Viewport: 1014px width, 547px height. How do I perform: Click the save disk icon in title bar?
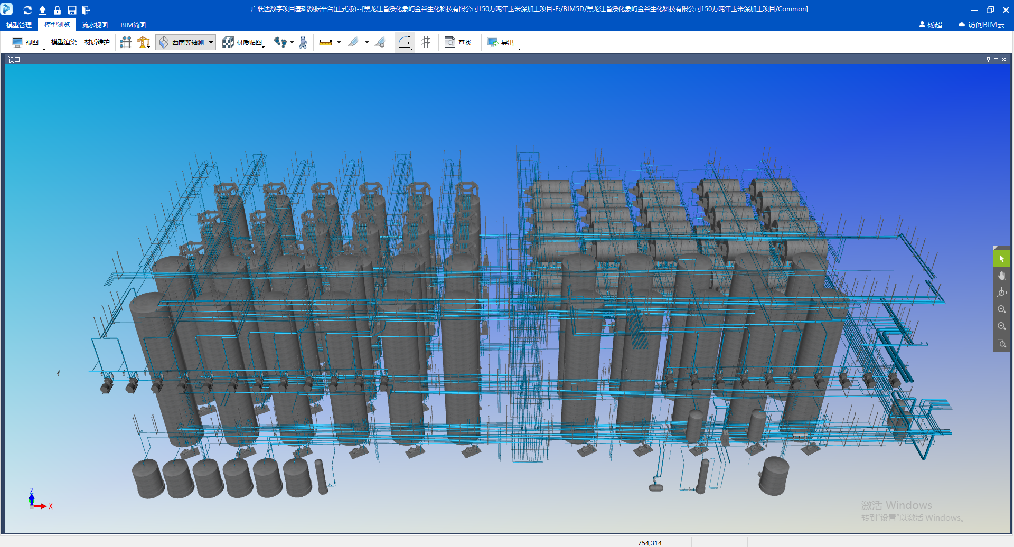pyautogui.click(x=72, y=10)
